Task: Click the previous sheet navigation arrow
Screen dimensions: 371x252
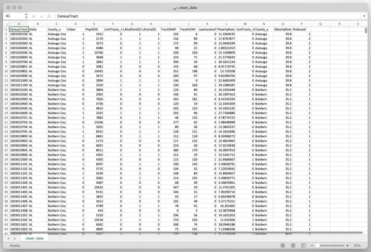Action: pyautogui.click(x=8, y=238)
